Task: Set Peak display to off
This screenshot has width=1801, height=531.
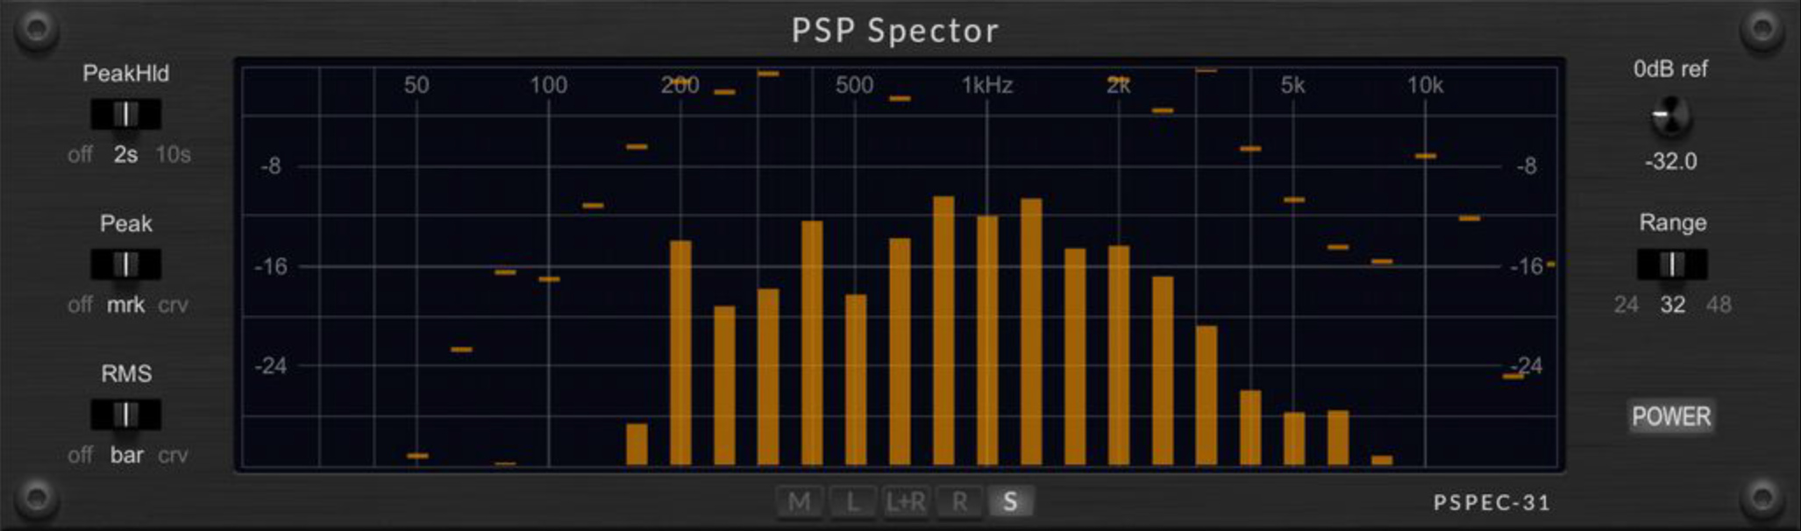Action: click(80, 305)
